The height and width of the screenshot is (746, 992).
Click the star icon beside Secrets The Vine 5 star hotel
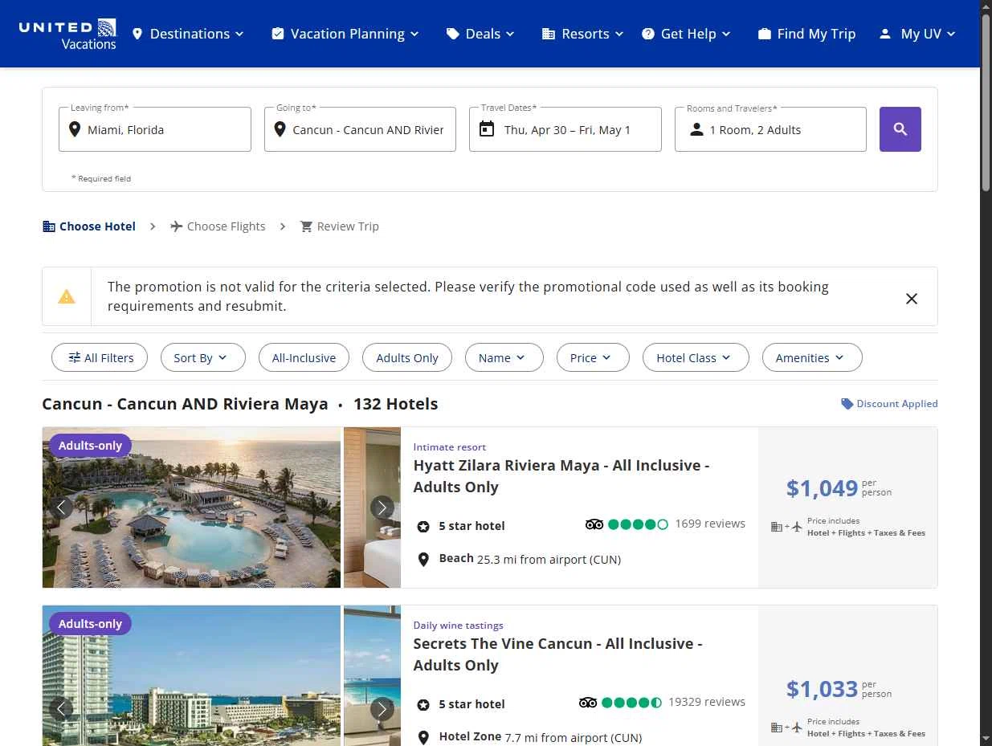(x=423, y=705)
